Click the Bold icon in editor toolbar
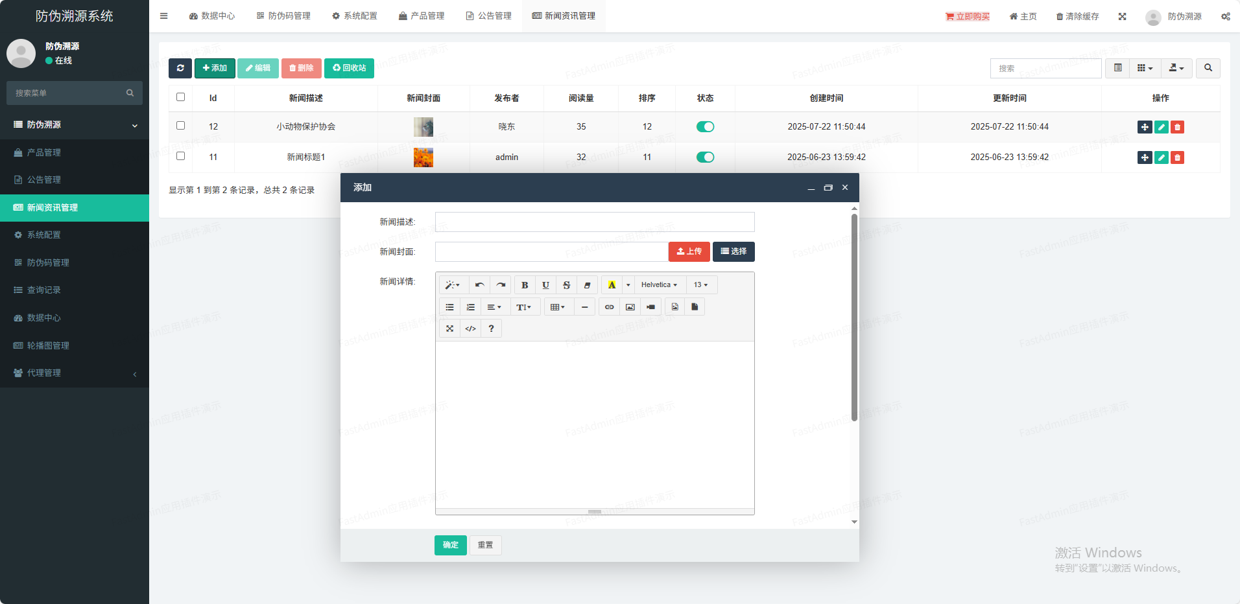This screenshot has height=604, width=1240. pyautogui.click(x=525, y=285)
